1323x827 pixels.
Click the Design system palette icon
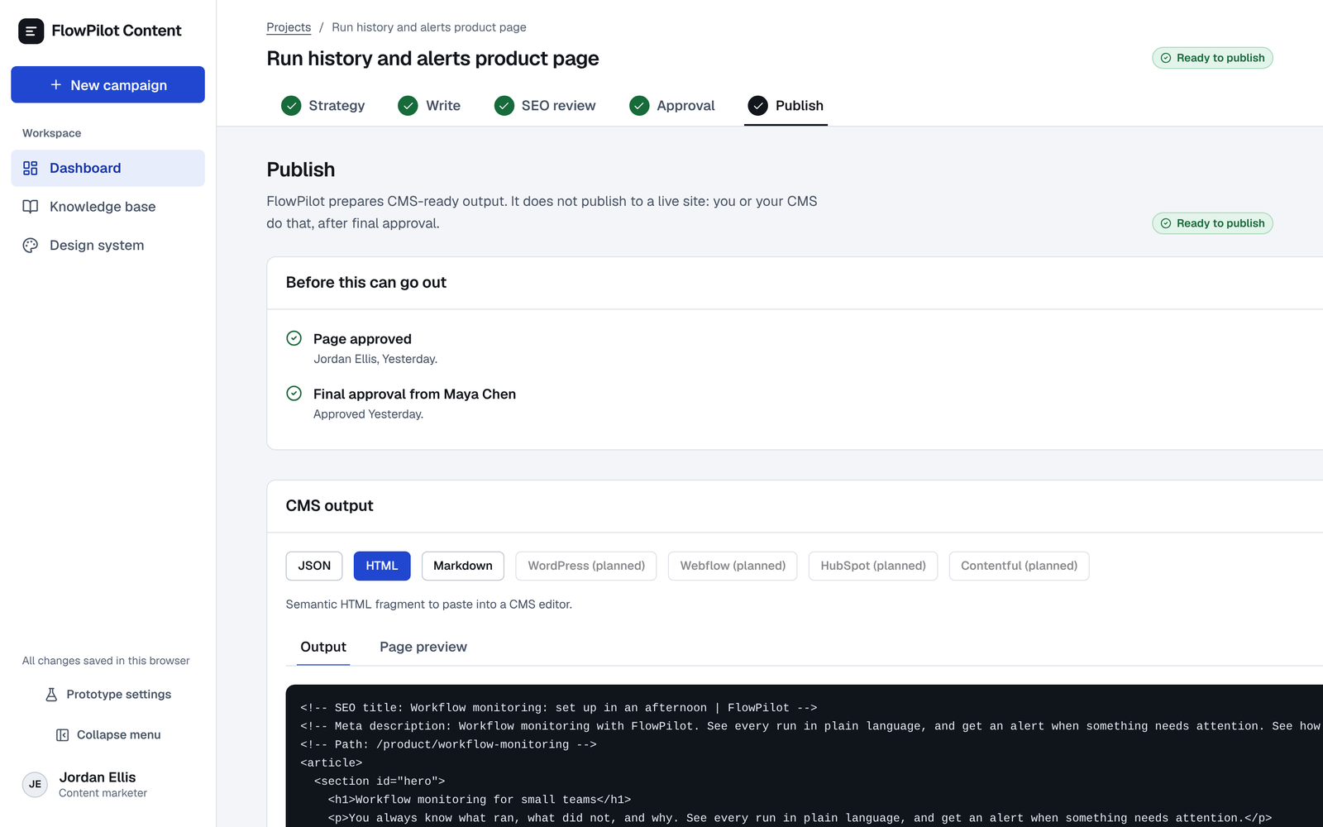(31, 246)
